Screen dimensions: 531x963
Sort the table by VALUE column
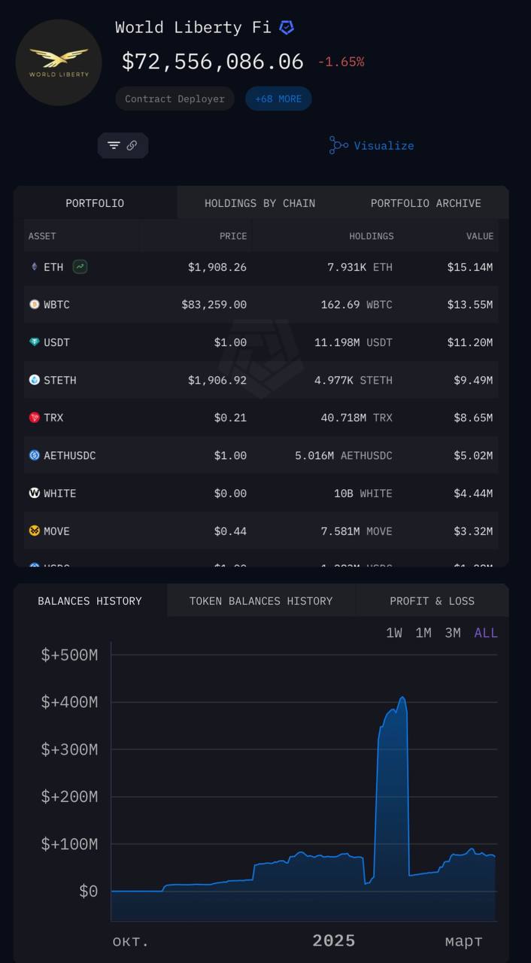(479, 236)
